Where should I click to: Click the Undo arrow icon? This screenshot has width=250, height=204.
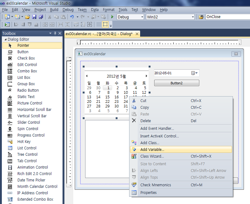(x=72, y=17)
